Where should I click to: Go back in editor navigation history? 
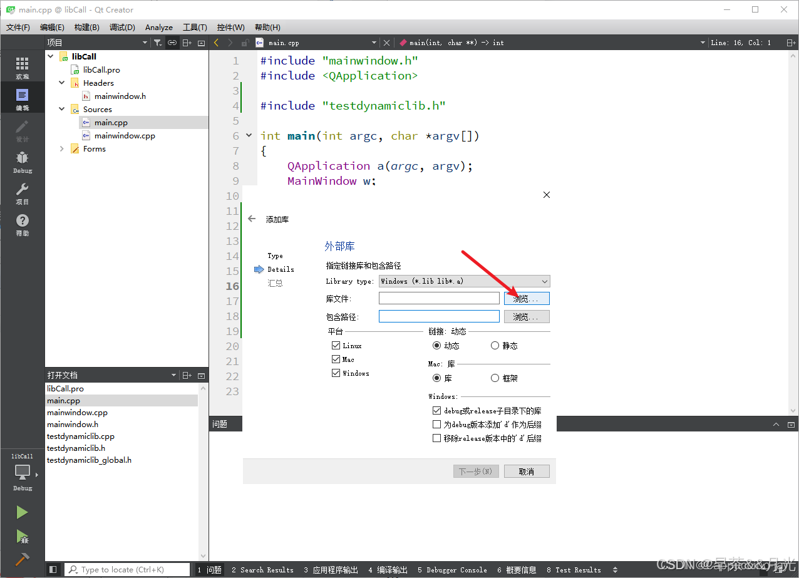coord(216,43)
